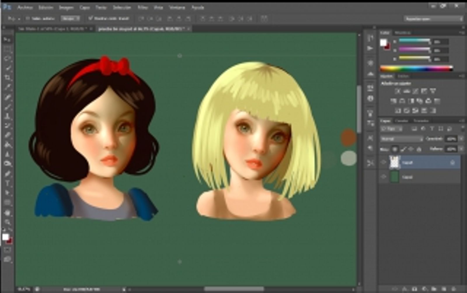Select the green background layer thumbnail
The image size is (467, 293).
point(395,177)
